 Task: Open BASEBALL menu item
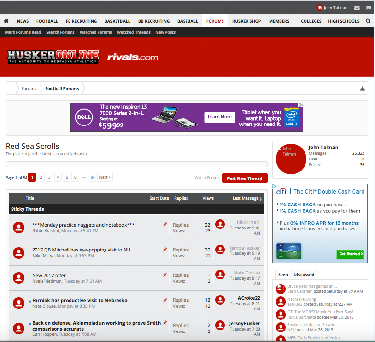(187, 21)
